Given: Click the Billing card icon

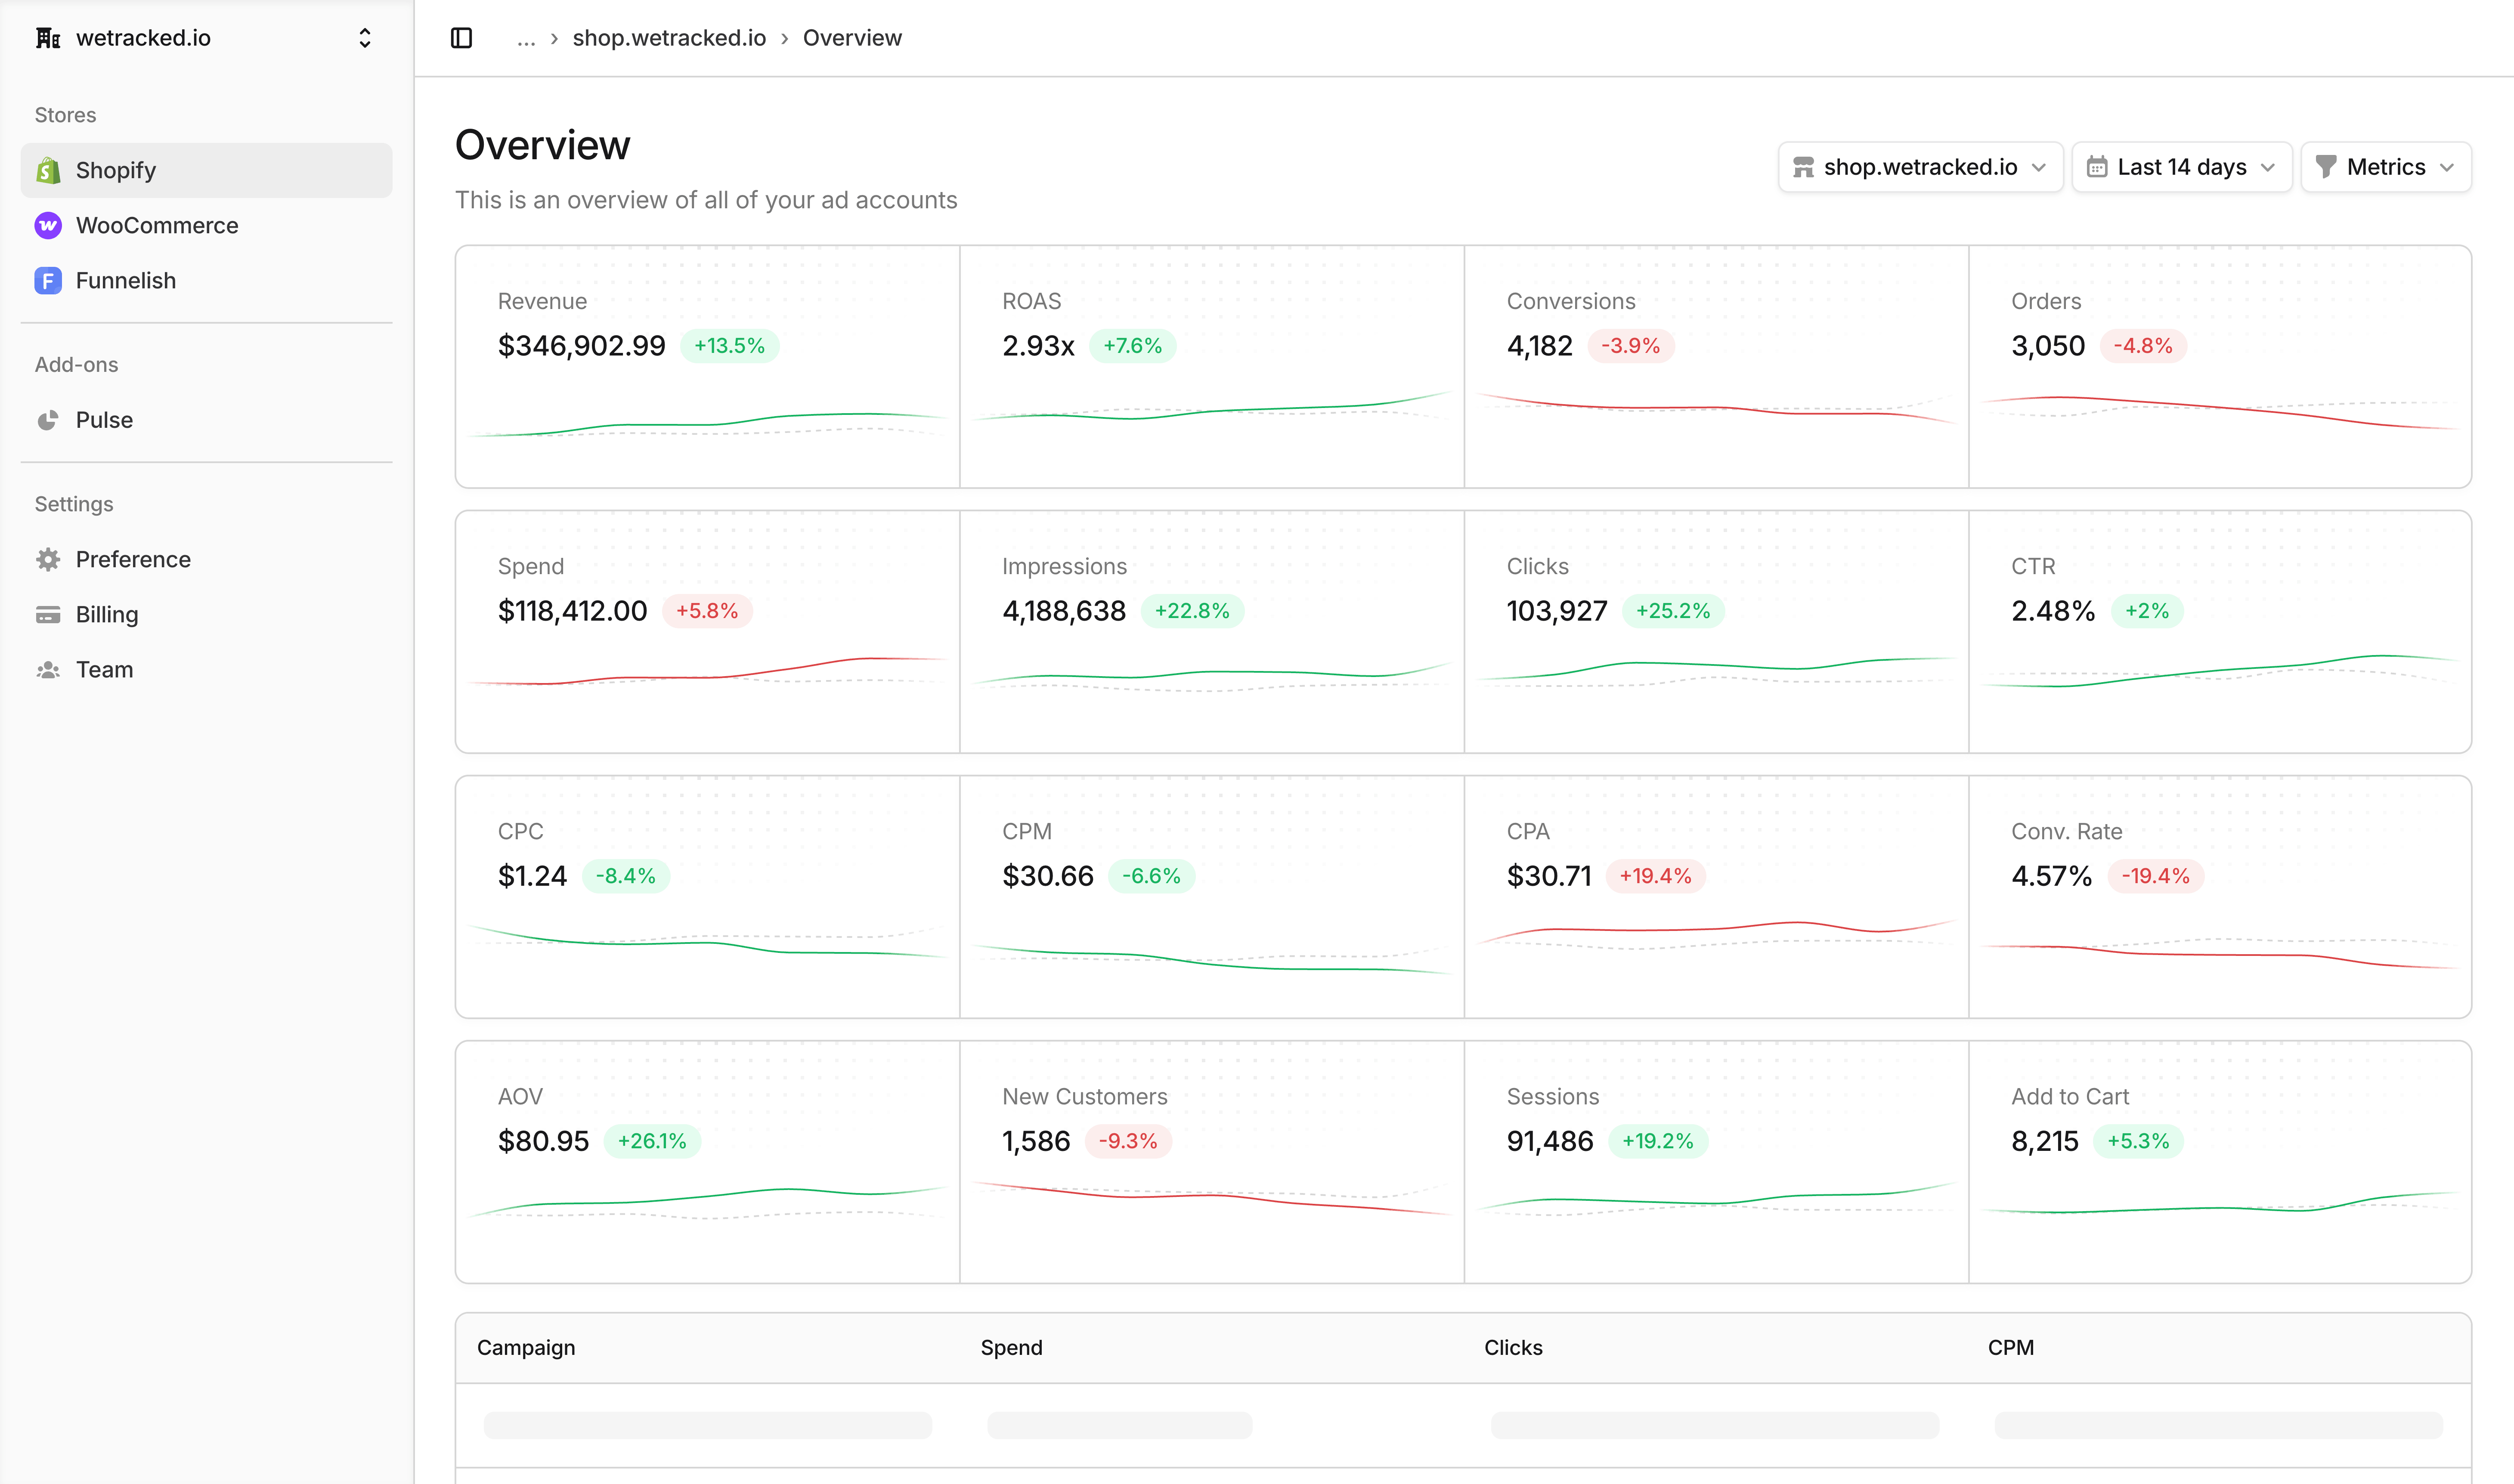Looking at the screenshot, I should point(48,615).
